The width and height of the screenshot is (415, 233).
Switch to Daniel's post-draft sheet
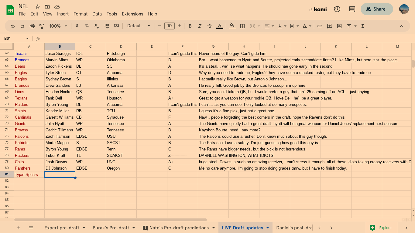tap(294, 228)
